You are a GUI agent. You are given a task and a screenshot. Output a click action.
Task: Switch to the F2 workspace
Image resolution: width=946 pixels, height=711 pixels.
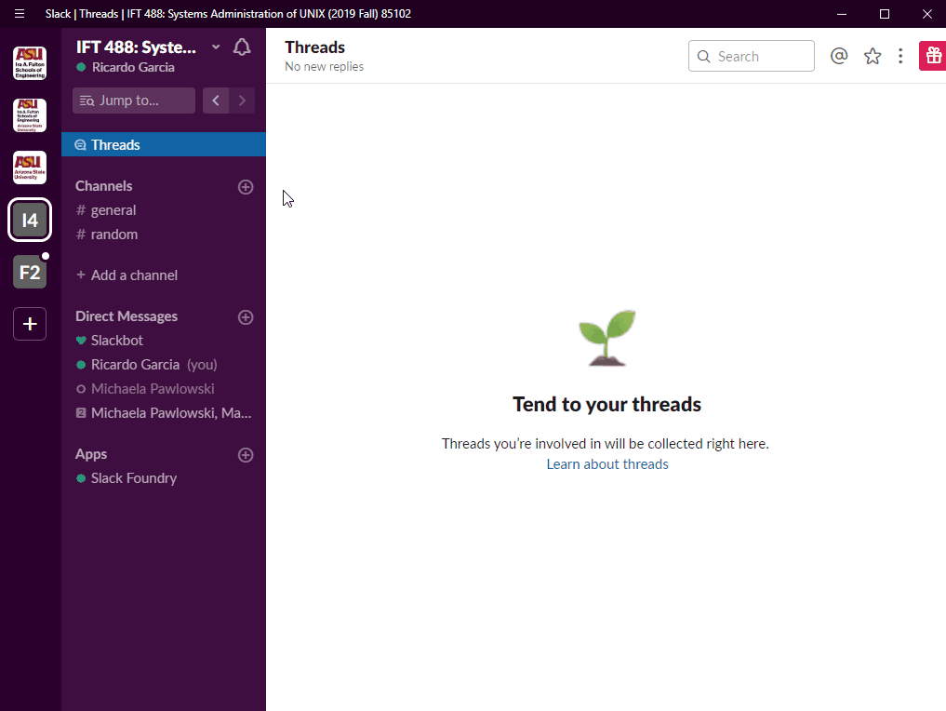click(30, 273)
